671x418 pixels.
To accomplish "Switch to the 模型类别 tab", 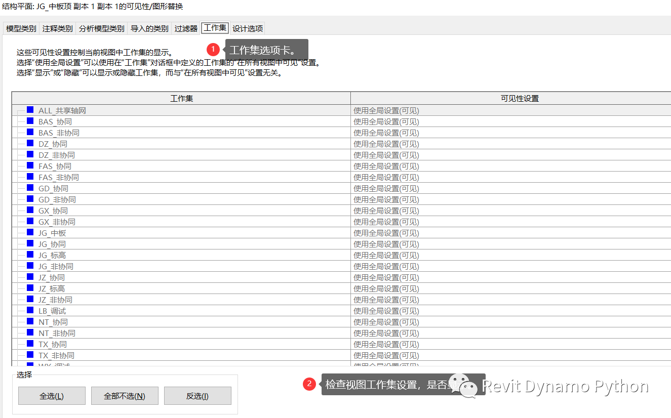I will [x=21, y=29].
